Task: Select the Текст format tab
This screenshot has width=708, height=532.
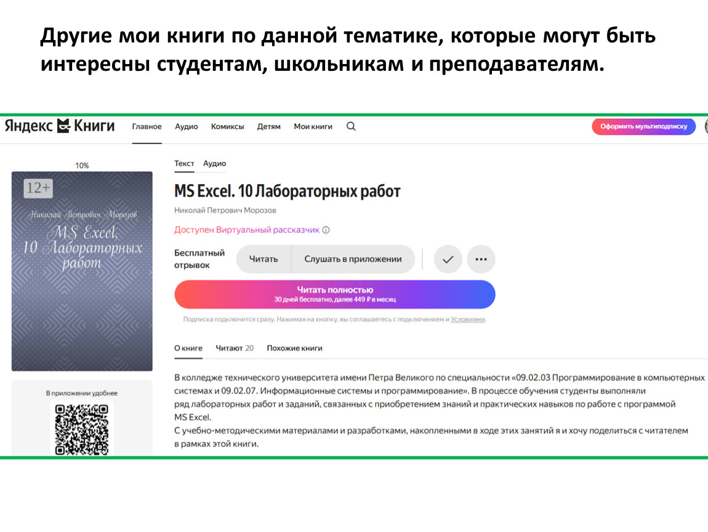Action: click(184, 164)
